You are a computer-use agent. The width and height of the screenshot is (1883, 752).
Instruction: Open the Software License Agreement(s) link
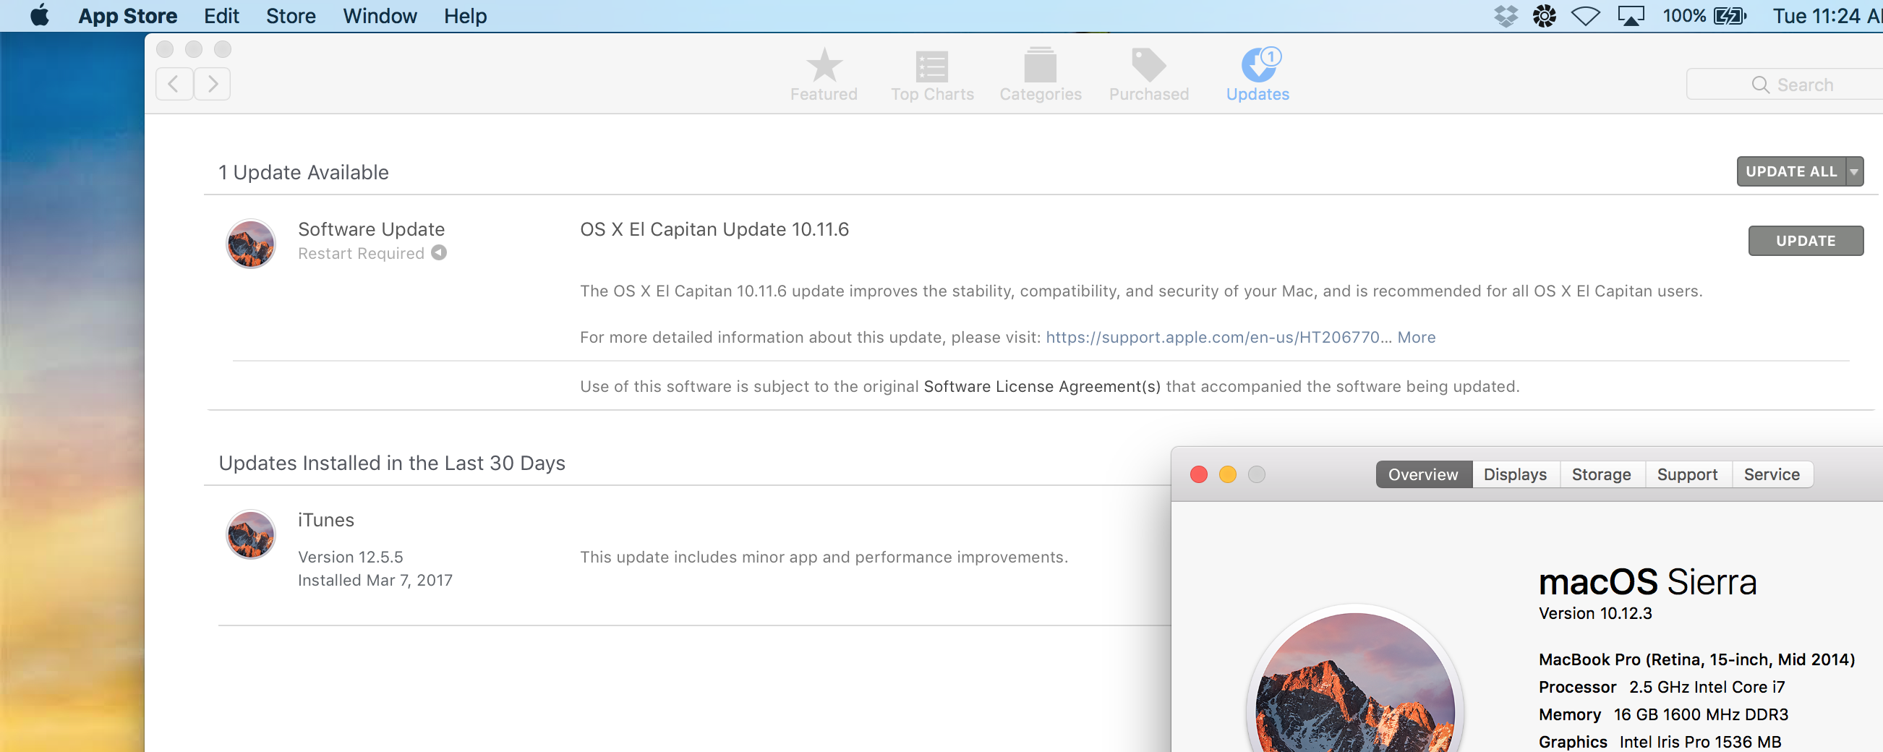point(1041,386)
